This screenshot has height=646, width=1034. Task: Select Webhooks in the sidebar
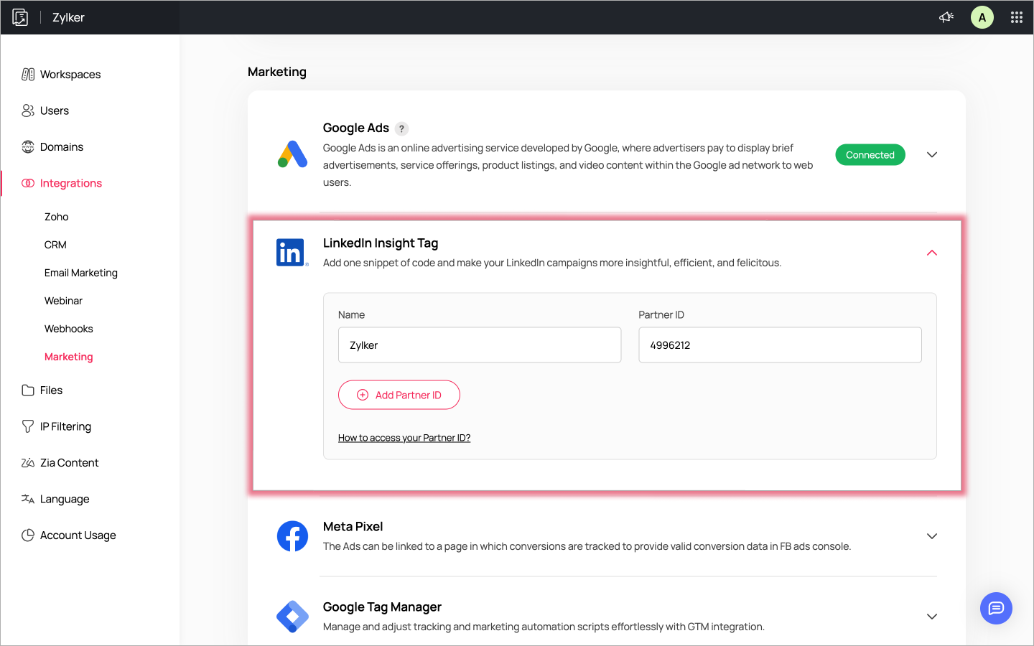69,329
